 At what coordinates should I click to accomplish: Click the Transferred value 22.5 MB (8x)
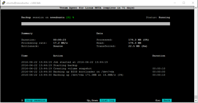pyautogui.click(x=138, y=46)
